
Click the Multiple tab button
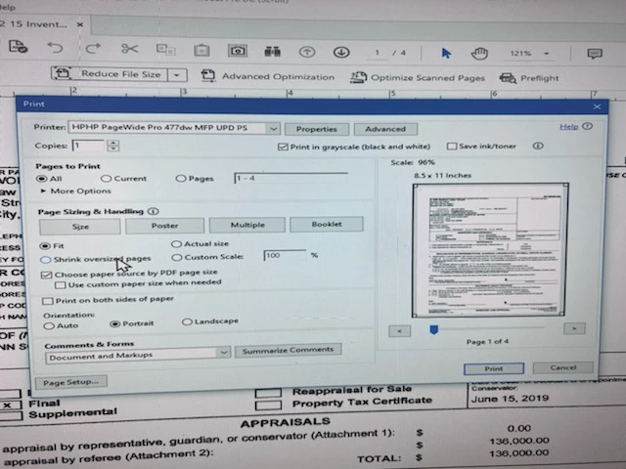[x=247, y=225]
